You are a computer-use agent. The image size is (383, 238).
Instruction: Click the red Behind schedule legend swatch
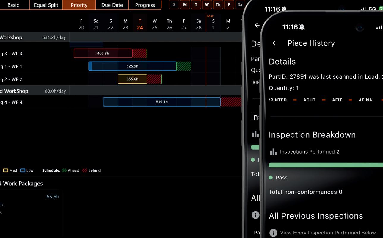(84, 170)
